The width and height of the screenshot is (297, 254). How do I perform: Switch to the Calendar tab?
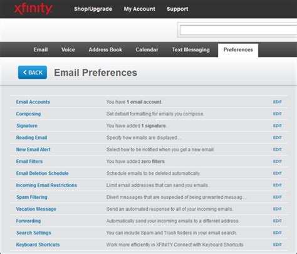(147, 50)
